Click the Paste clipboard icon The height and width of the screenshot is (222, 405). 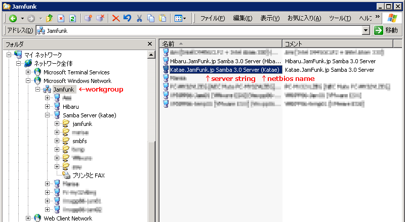163,18
